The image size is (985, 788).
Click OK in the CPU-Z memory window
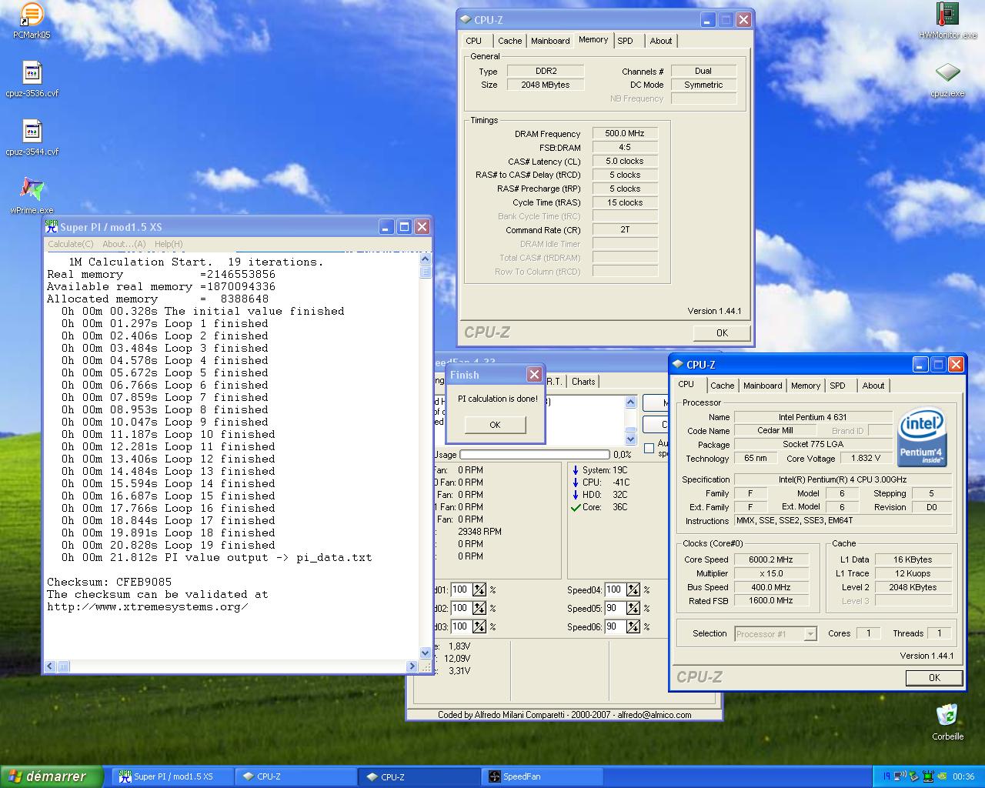(x=722, y=332)
